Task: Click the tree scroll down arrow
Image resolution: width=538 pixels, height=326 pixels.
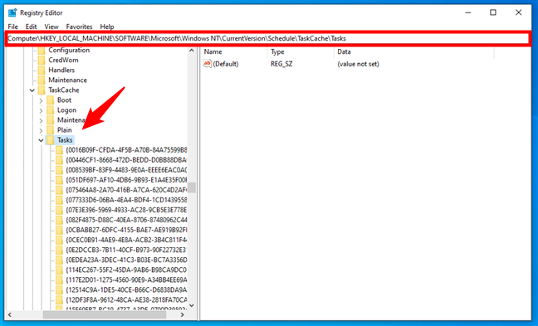Action: (x=192, y=305)
